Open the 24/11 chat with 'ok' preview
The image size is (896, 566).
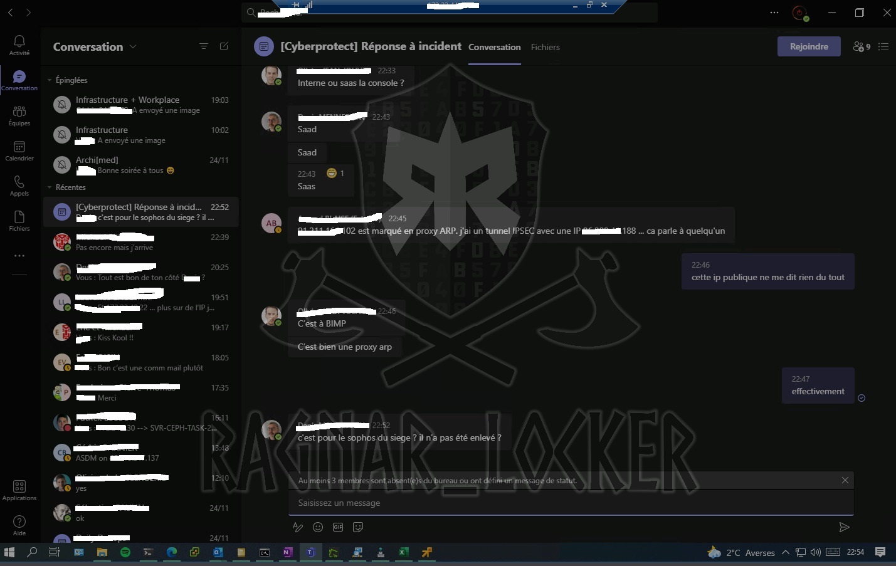pos(141,513)
